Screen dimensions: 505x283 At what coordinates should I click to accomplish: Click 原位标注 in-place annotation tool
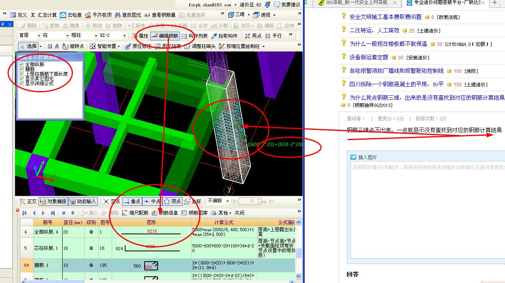pyautogui.click(x=138, y=46)
